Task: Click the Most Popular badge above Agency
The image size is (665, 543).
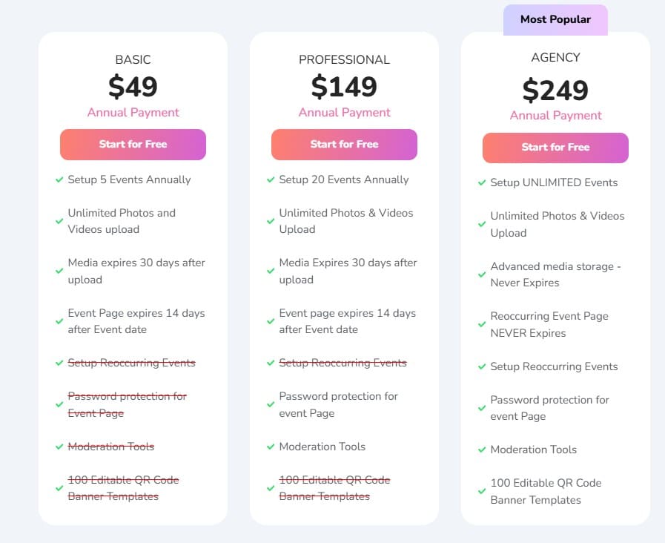Action: tap(555, 20)
